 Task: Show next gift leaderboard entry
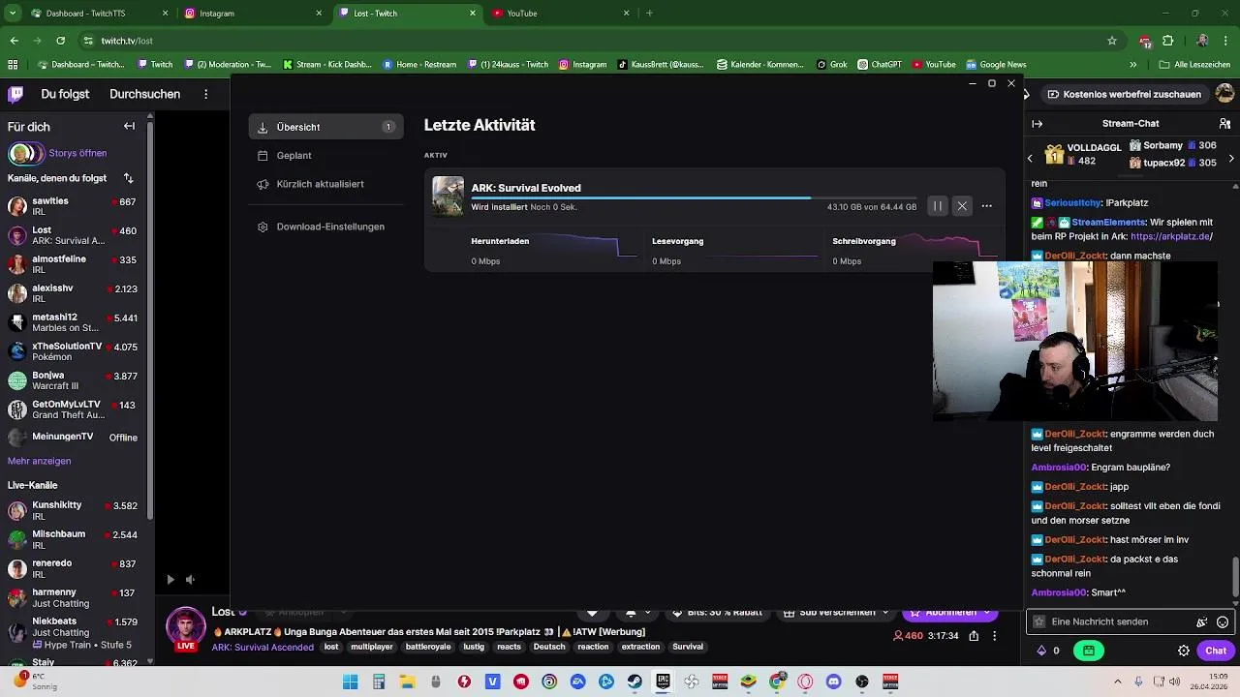1231,158
